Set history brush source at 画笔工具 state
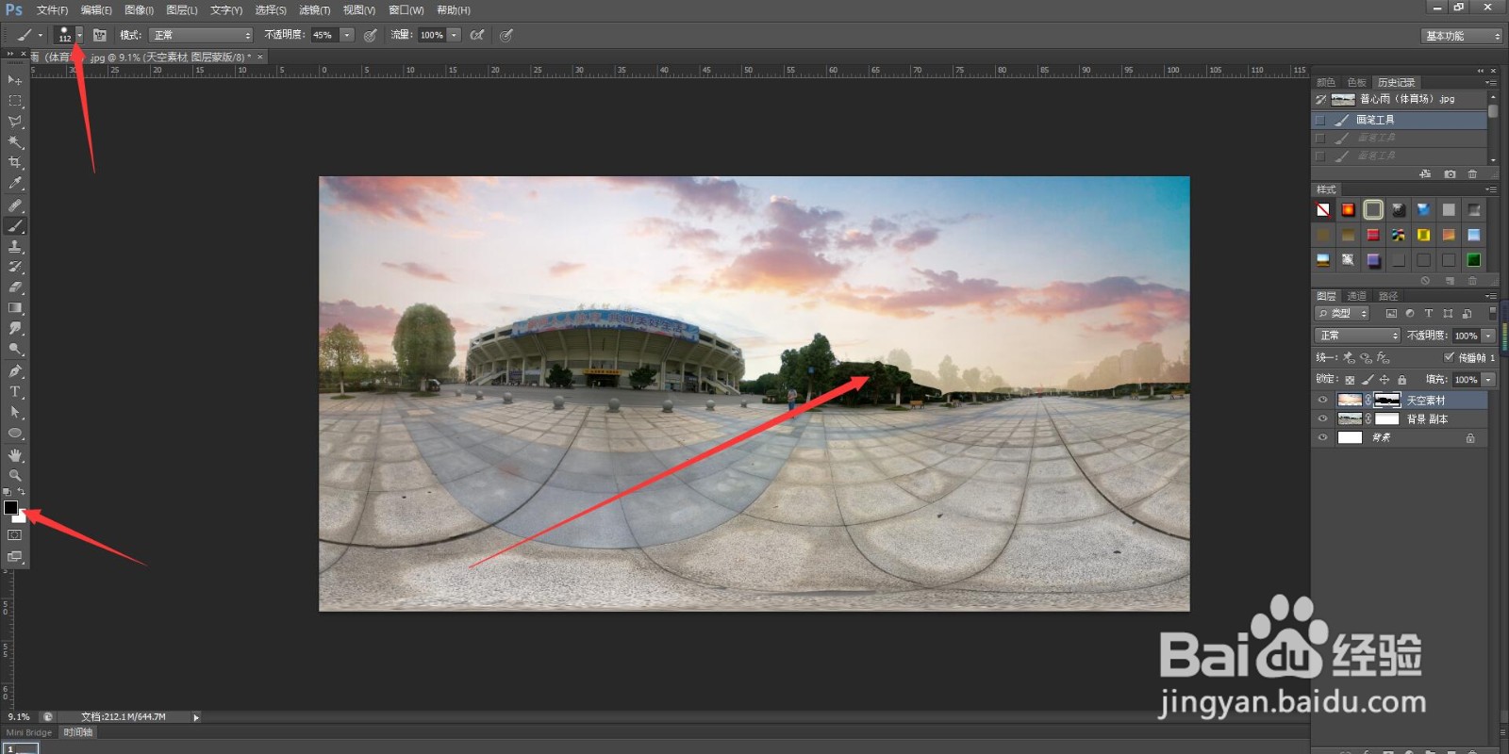Image resolution: width=1509 pixels, height=754 pixels. click(1320, 120)
